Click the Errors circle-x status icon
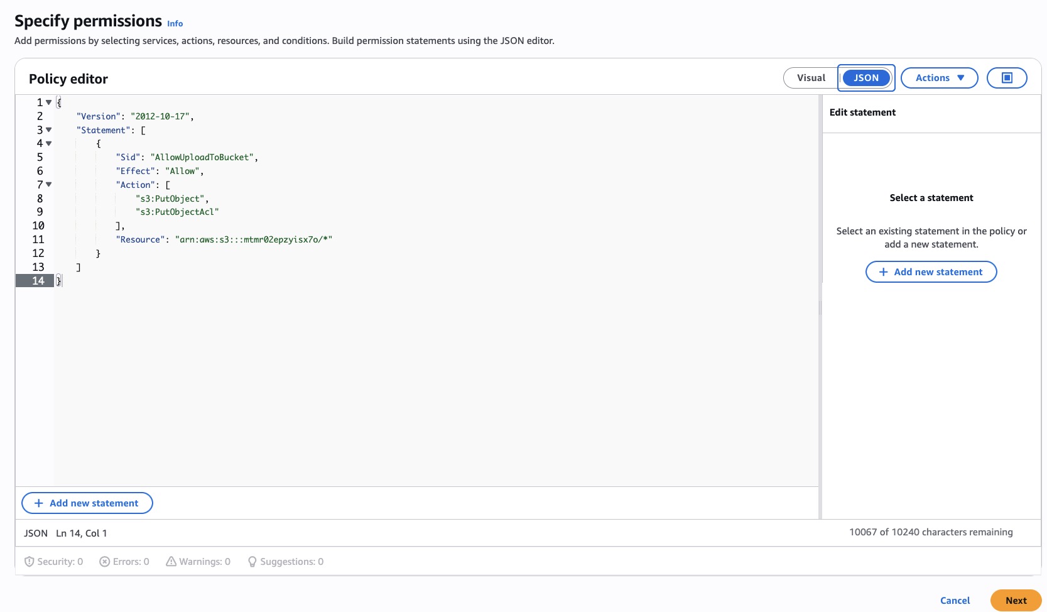This screenshot has width=1047, height=612. click(x=105, y=562)
